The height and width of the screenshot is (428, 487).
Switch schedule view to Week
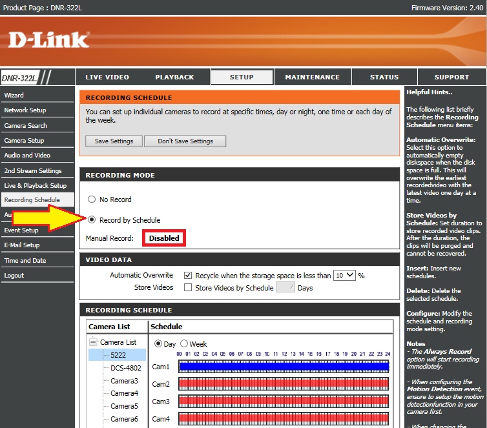[x=184, y=344]
